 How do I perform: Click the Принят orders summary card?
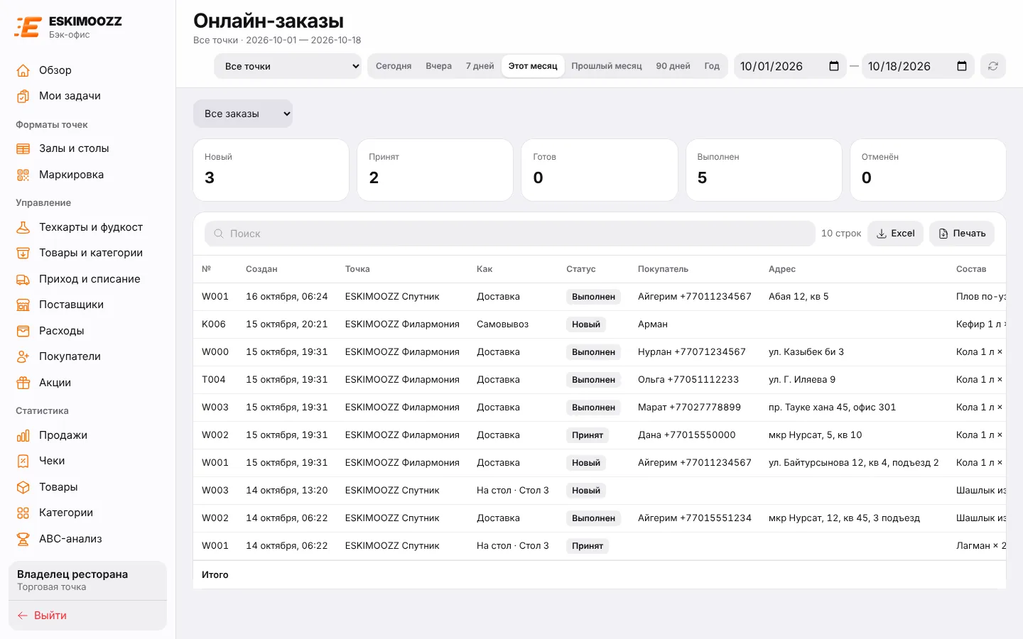[x=435, y=170]
